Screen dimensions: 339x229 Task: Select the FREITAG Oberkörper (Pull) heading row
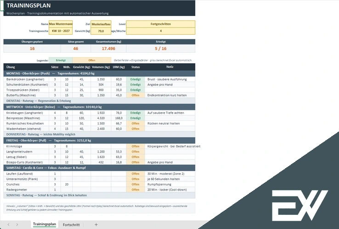click(x=99, y=140)
